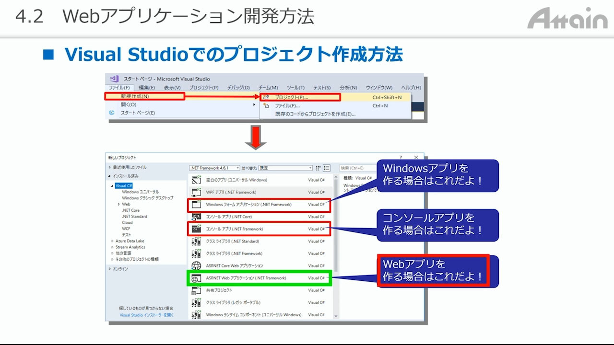The image size is (614, 345).
Task: Select テスト in the tree
Action: [x=126, y=235]
